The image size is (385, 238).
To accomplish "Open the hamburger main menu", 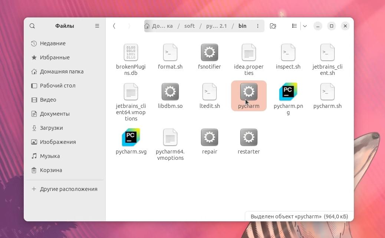I will point(97,26).
